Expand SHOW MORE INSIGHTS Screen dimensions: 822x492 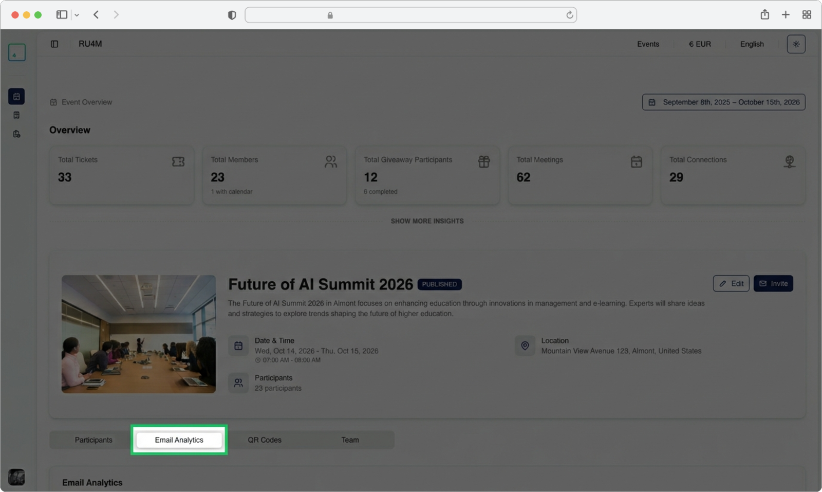click(427, 221)
